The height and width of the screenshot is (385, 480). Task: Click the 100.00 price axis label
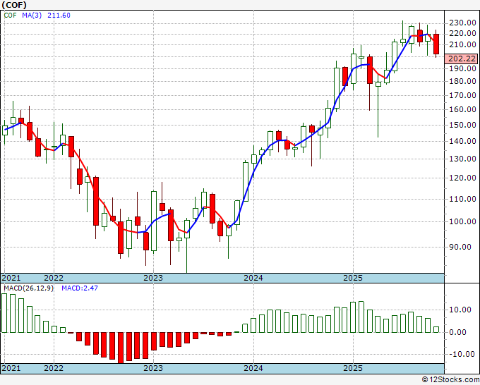(x=462, y=221)
